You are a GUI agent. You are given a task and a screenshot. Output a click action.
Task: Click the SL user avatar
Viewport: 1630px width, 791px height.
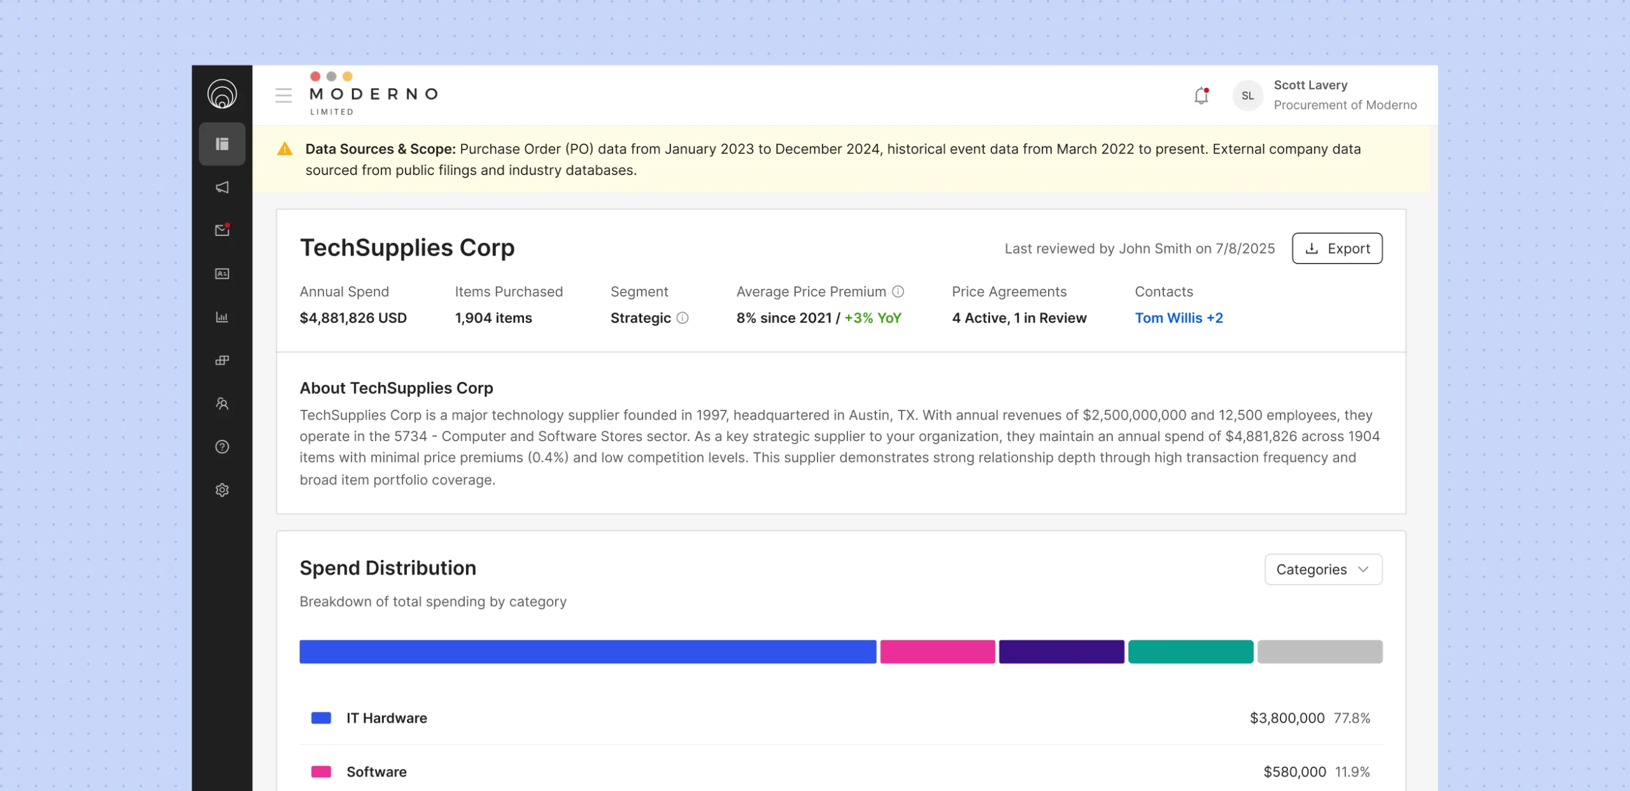(1247, 95)
